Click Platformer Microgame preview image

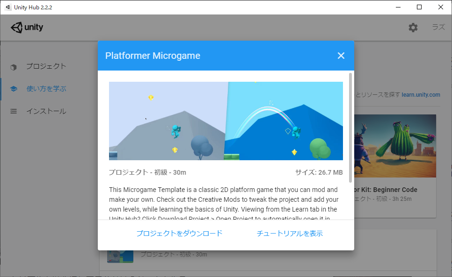(226, 121)
